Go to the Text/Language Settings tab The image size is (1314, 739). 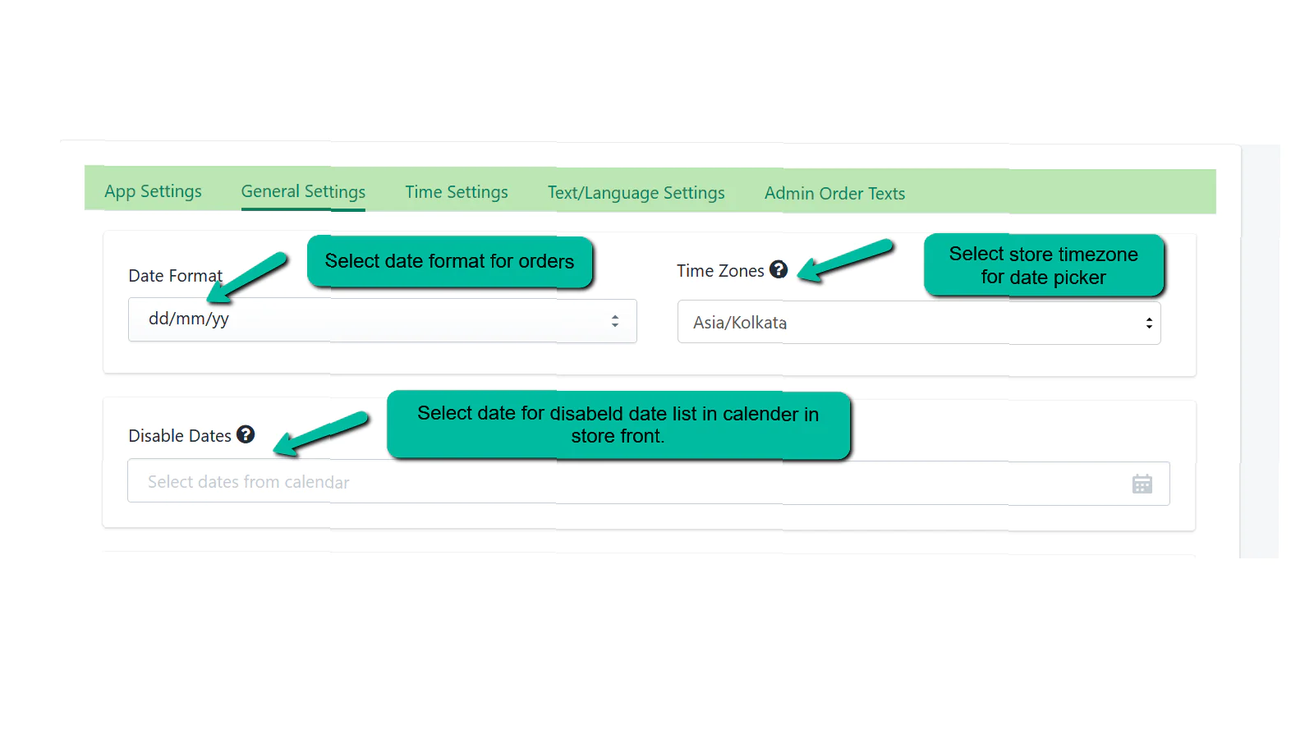click(636, 193)
